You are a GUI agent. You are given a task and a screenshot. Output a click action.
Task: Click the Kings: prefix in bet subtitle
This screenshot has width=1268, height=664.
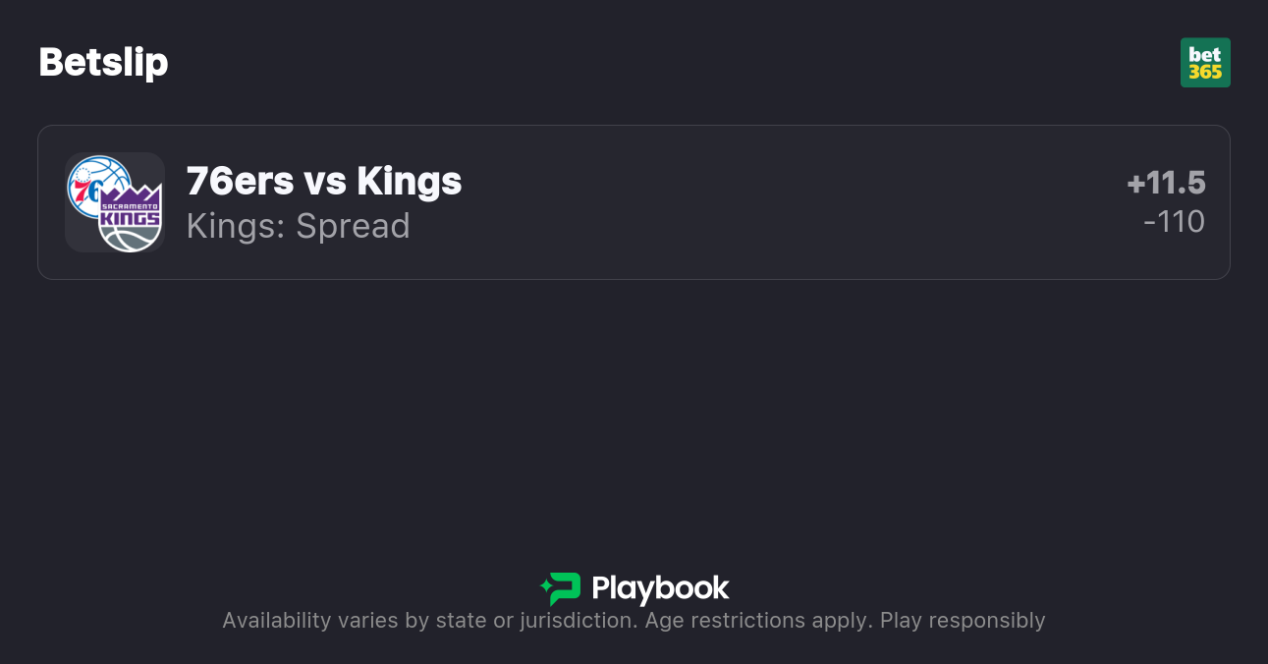(236, 226)
